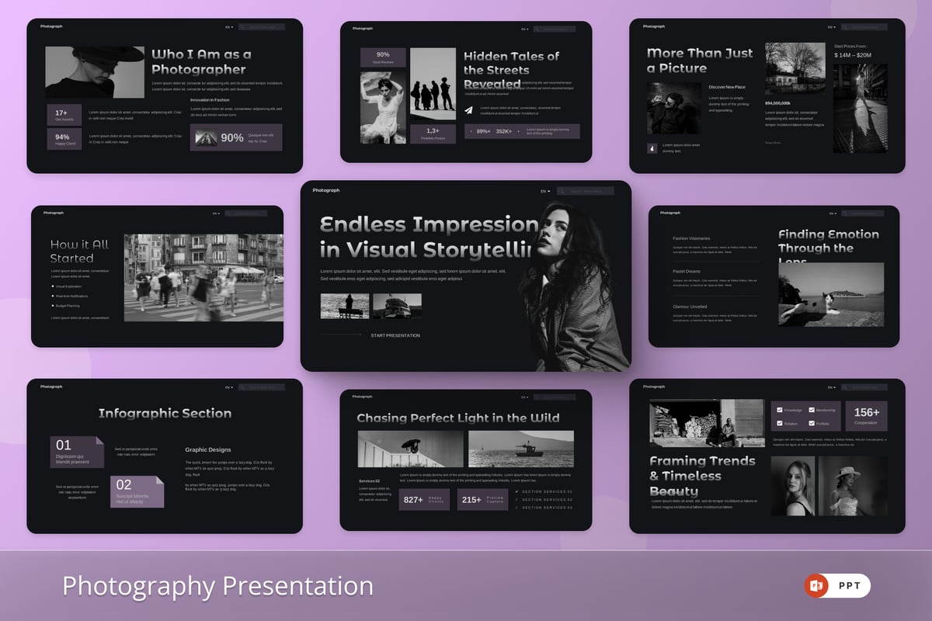Click the building icon beside 90% on Who I Am slide
The height and width of the screenshot is (621, 932).
click(206, 137)
